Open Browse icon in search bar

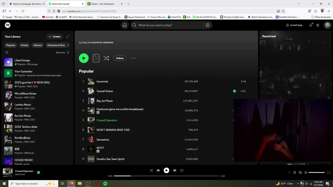tap(208, 25)
